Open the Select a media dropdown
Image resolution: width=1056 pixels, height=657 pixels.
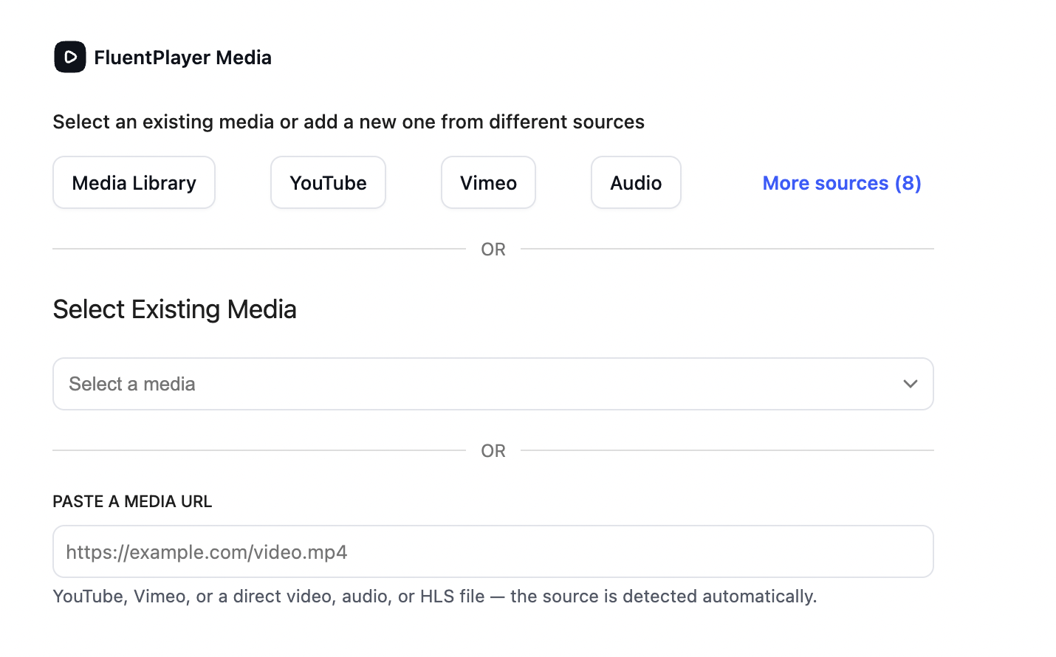(493, 384)
